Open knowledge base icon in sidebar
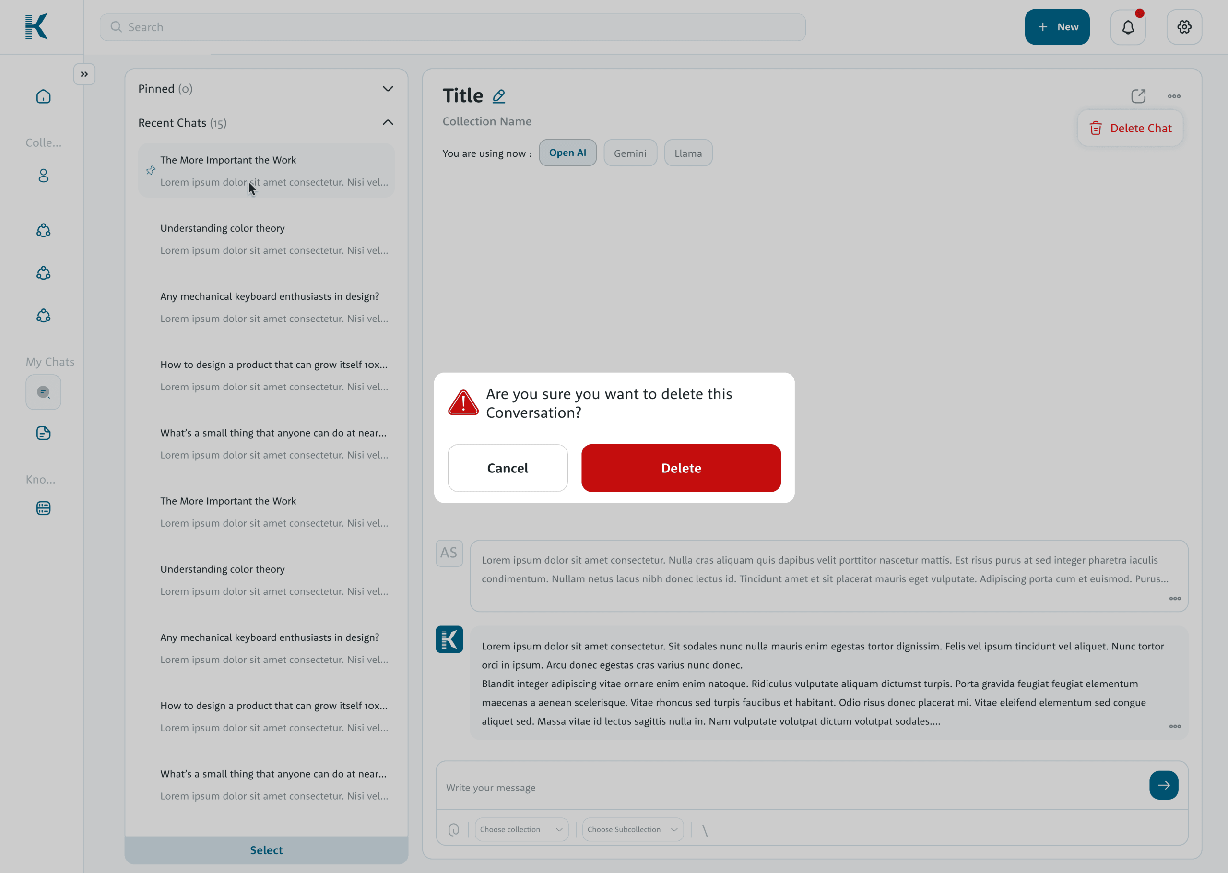The width and height of the screenshot is (1228, 873). (x=44, y=508)
